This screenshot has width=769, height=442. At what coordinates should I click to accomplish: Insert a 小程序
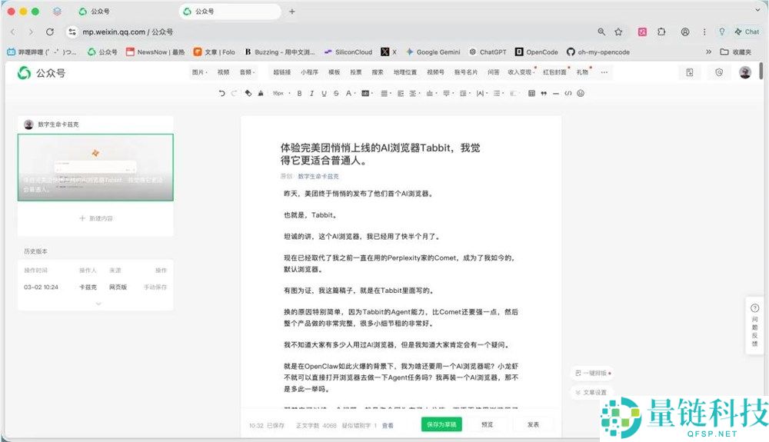pyautogui.click(x=309, y=72)
